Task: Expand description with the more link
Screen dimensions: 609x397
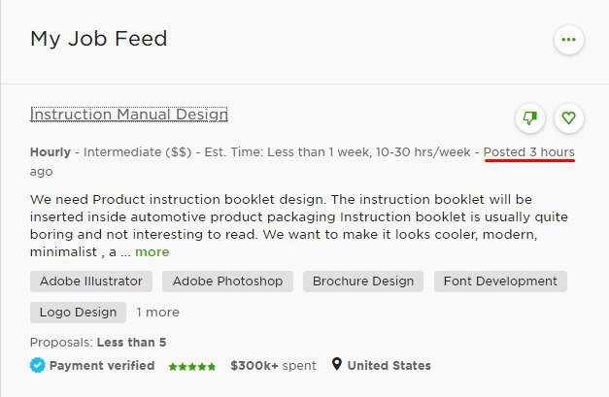Action: pyautogui.click(x=152, y=251)
